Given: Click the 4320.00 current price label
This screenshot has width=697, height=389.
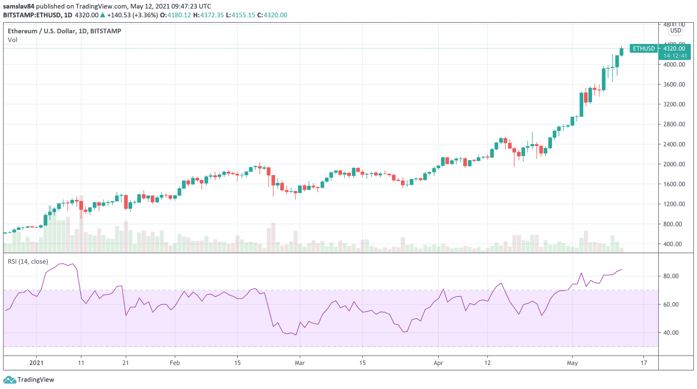Looking at the screenshot, I should [674, 49].
